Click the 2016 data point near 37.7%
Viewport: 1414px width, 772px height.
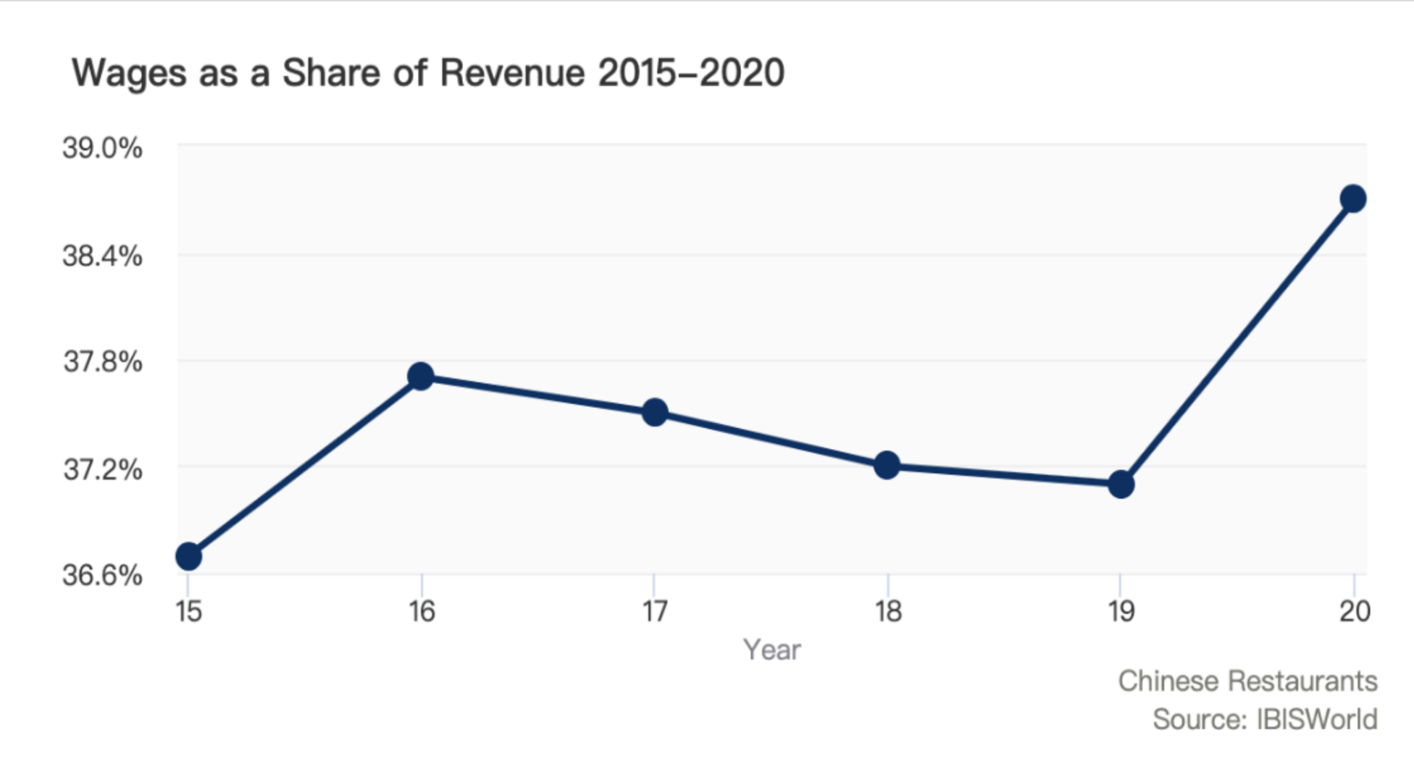pyautogui.click(x=421, y=377)
